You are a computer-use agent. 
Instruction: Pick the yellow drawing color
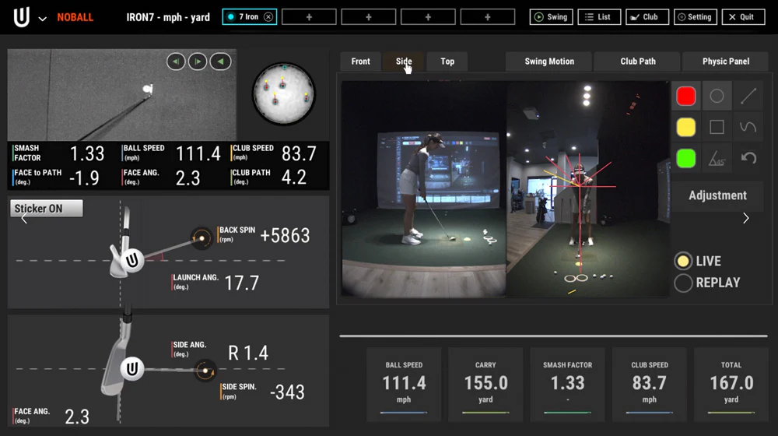pos(685,127)
